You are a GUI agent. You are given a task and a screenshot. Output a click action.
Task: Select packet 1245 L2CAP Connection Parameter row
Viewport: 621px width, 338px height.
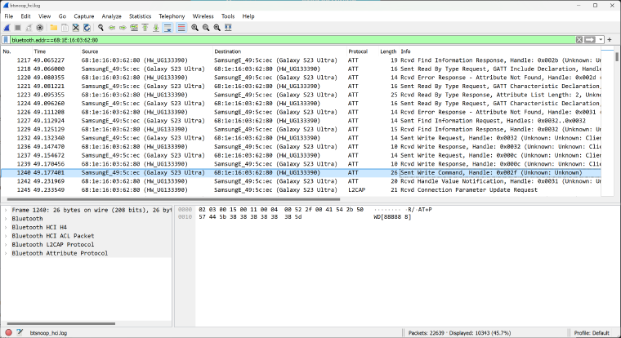[x=301, y=190]
